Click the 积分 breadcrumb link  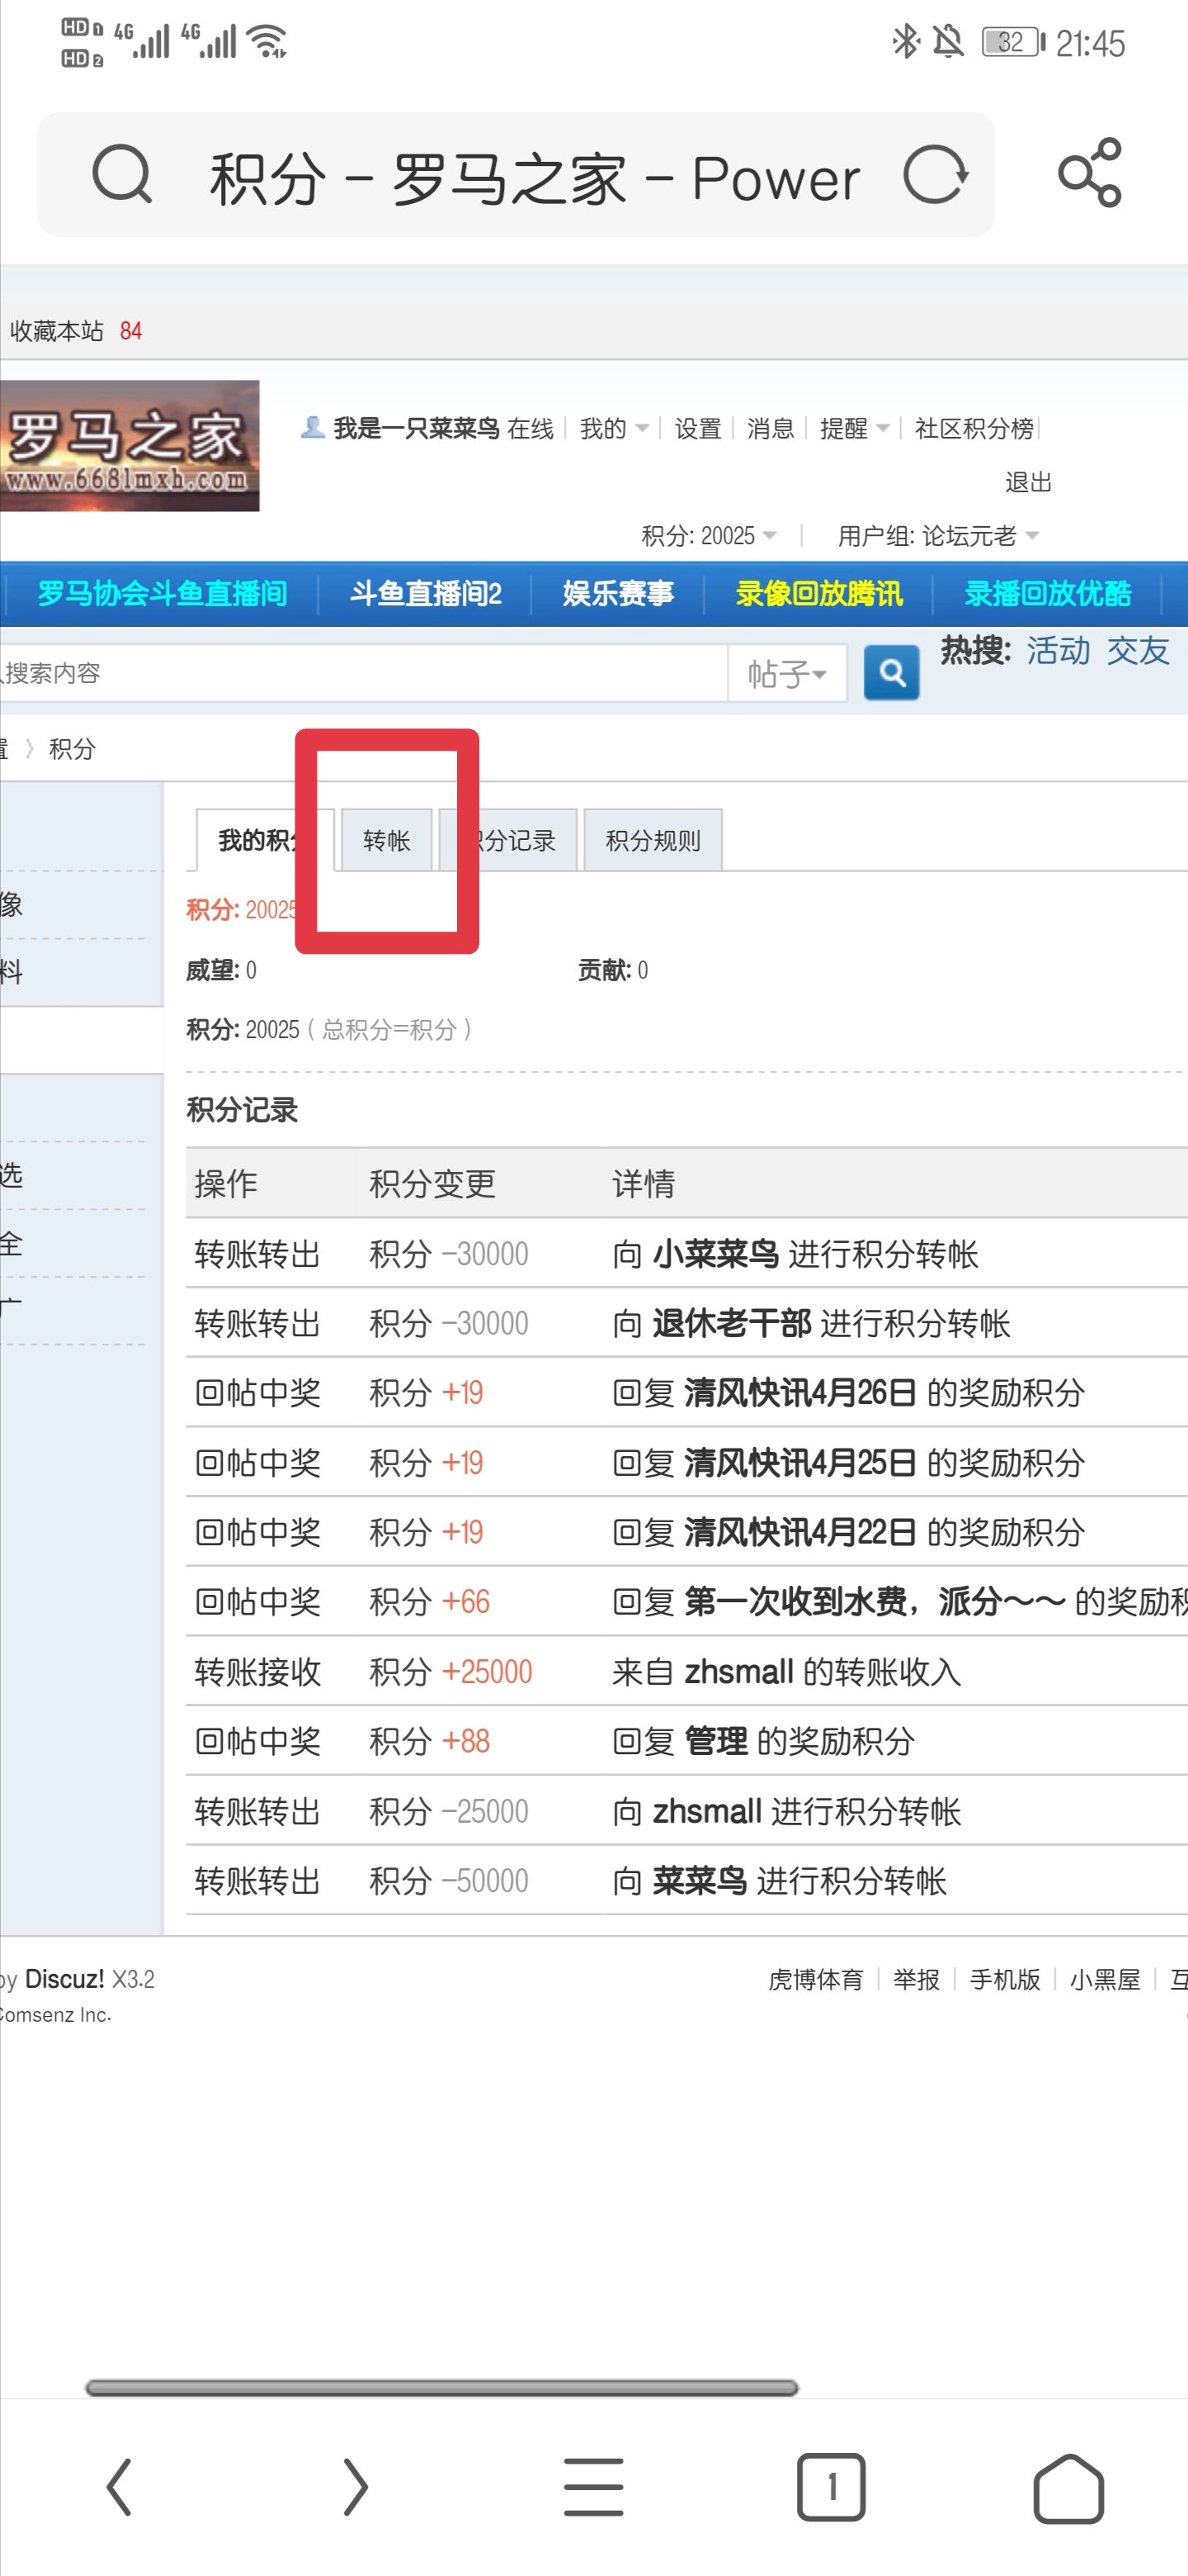(x=72, y=749)
